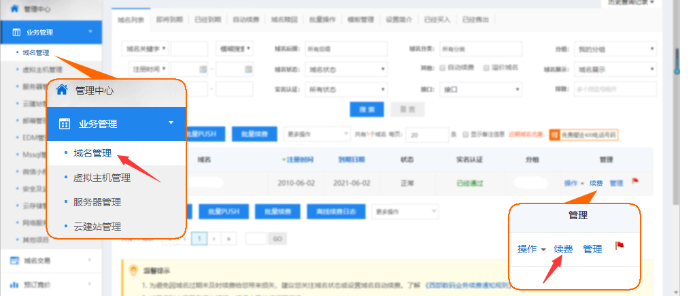Click the card icon beside 域名交易
Image resolution: width=693 pixels, height=296 pixels.
pyautogui.click(x=15, y=260)
